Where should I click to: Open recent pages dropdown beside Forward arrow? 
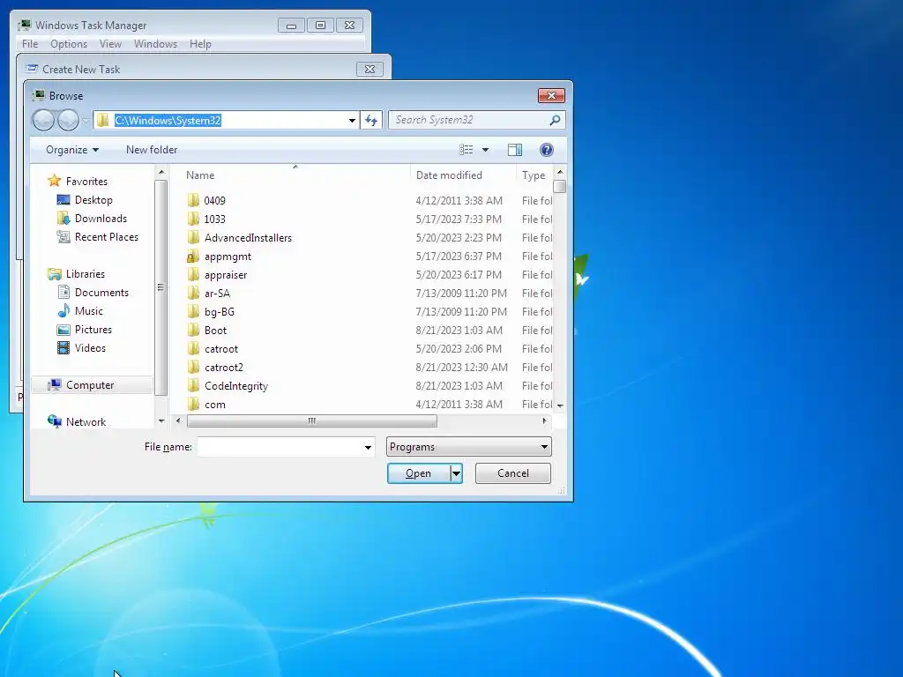[86, 120]
